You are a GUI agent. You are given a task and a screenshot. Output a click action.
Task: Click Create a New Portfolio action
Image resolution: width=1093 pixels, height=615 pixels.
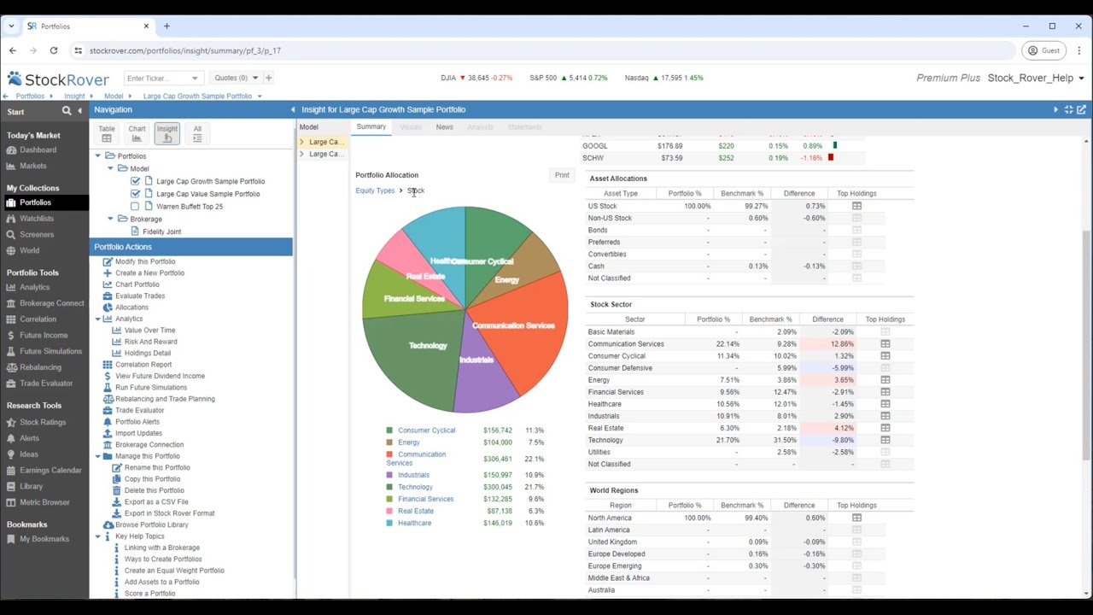149,273
